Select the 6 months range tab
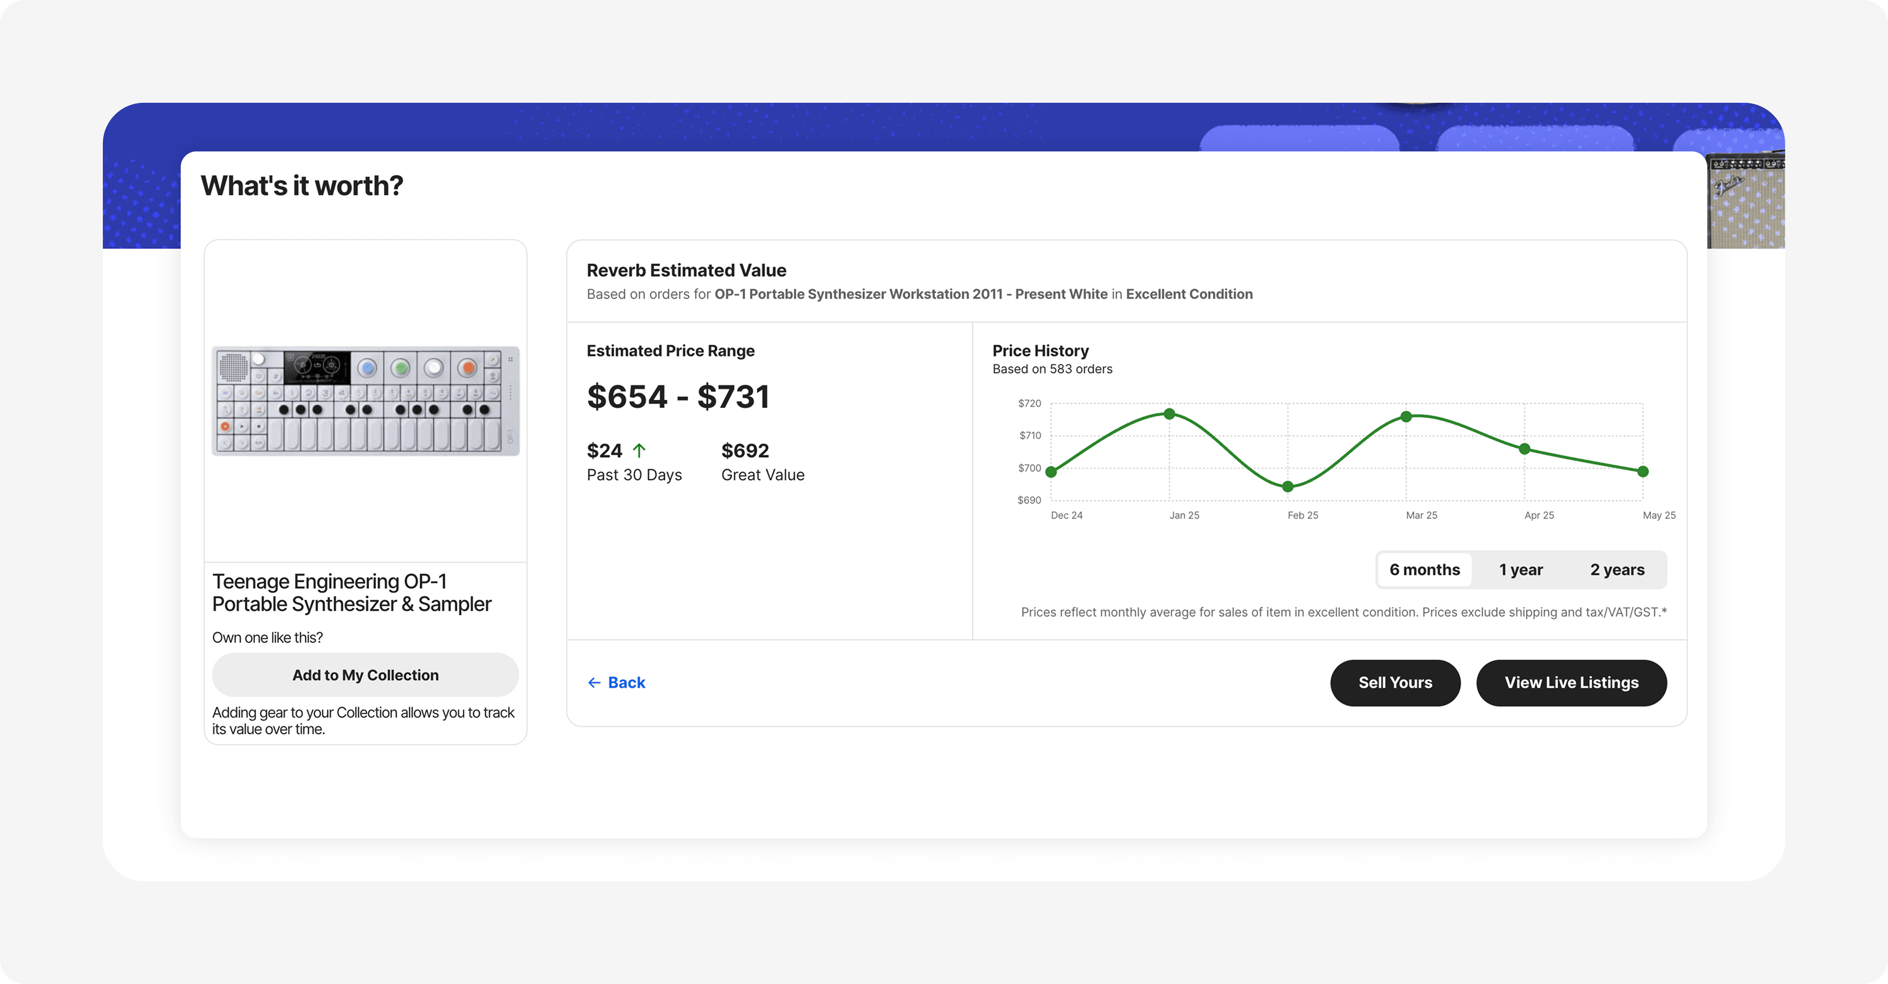The width and height of the screenshot is (1888, 984). coord(1424,569)
